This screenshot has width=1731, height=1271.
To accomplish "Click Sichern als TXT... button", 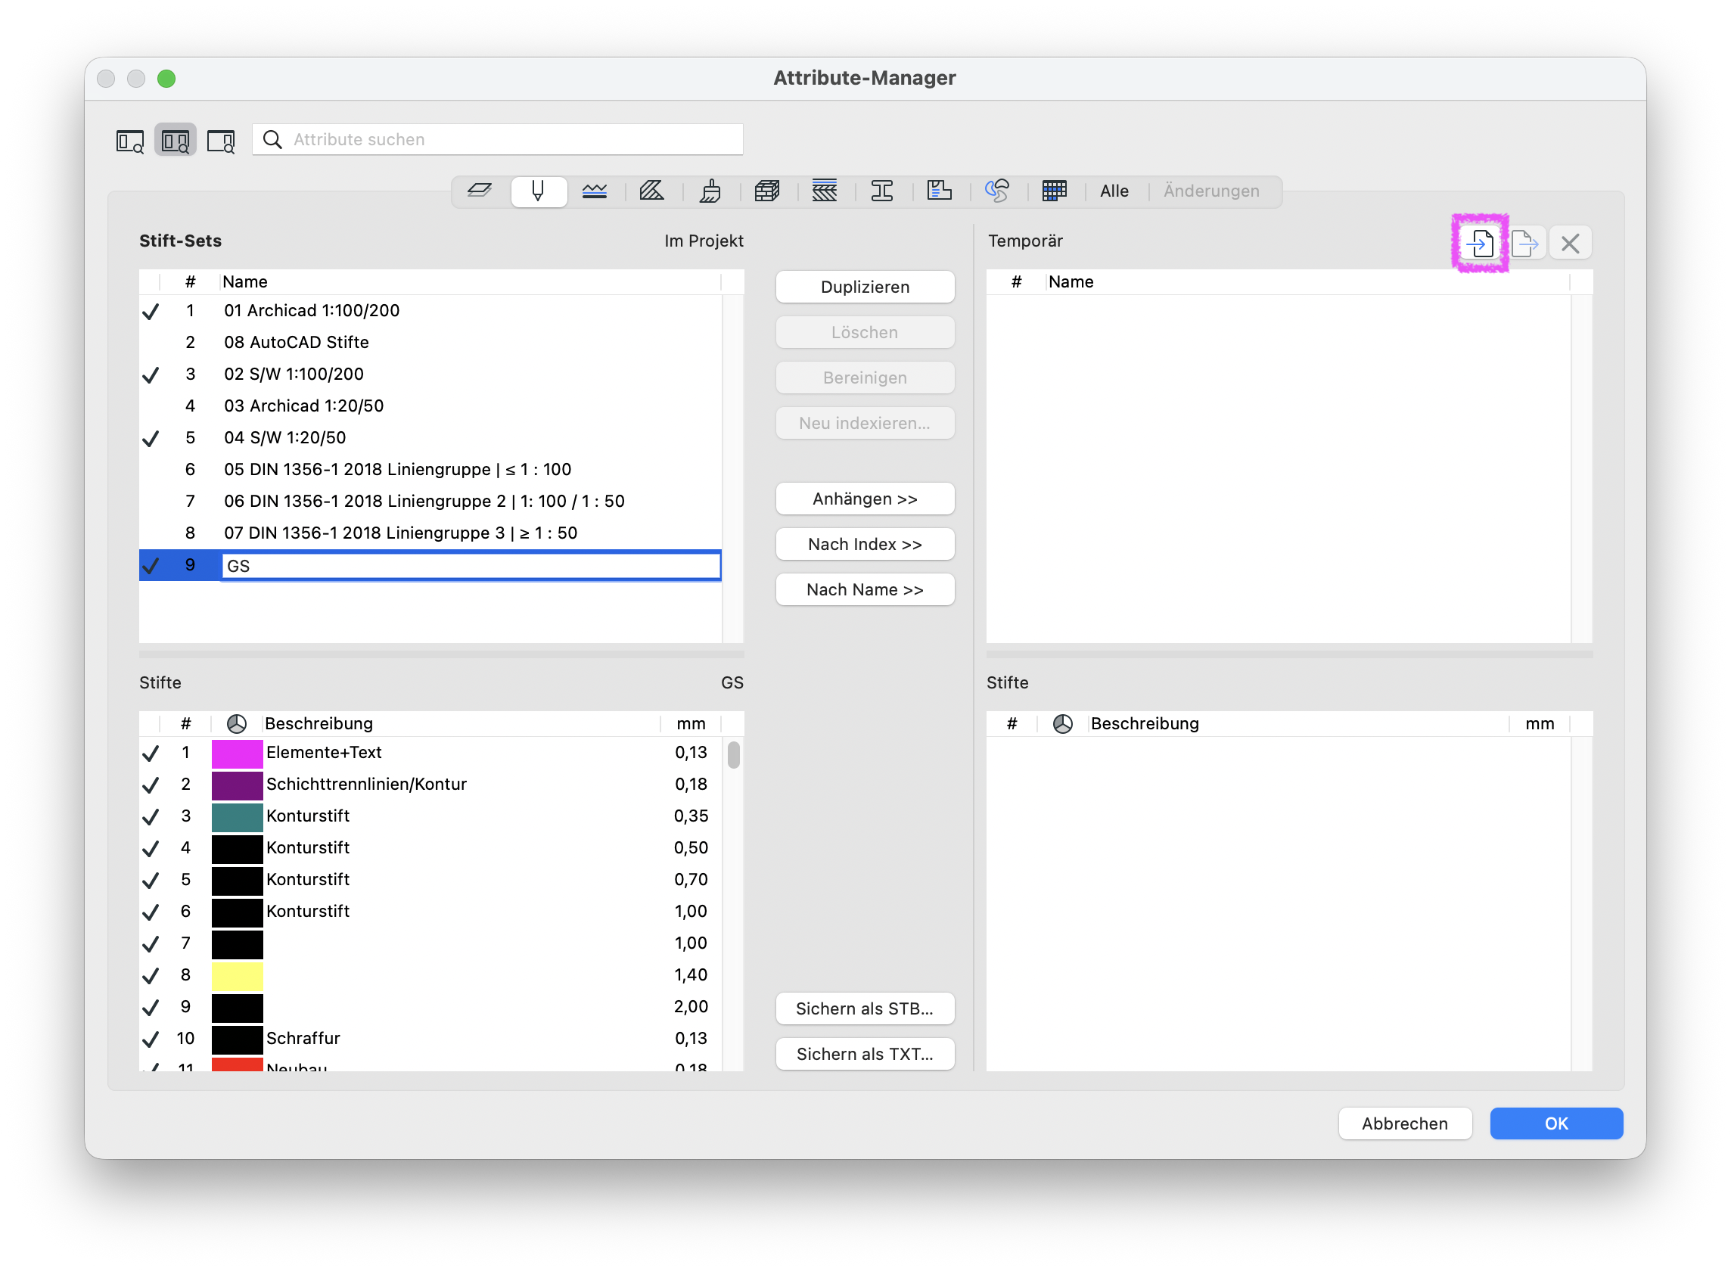I will pyautogui.click(x=865, y=1054).
